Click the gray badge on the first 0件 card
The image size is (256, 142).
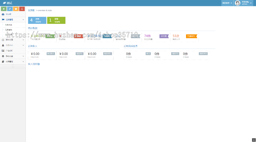[148, 54]
